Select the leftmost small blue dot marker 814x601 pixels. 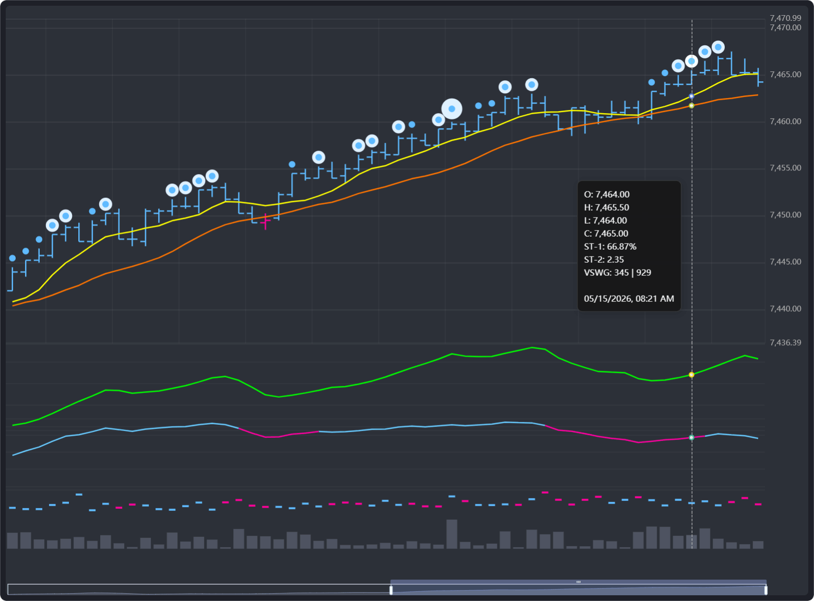pos(13,258)
